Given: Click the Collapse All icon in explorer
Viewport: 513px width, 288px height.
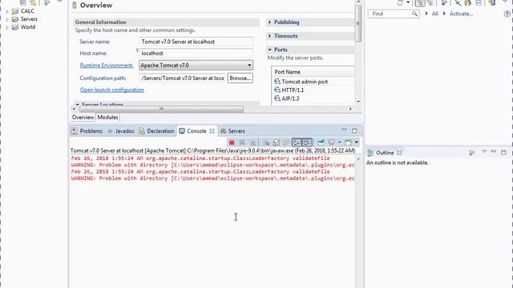Looking at the screenshot, I should [22, 2].
